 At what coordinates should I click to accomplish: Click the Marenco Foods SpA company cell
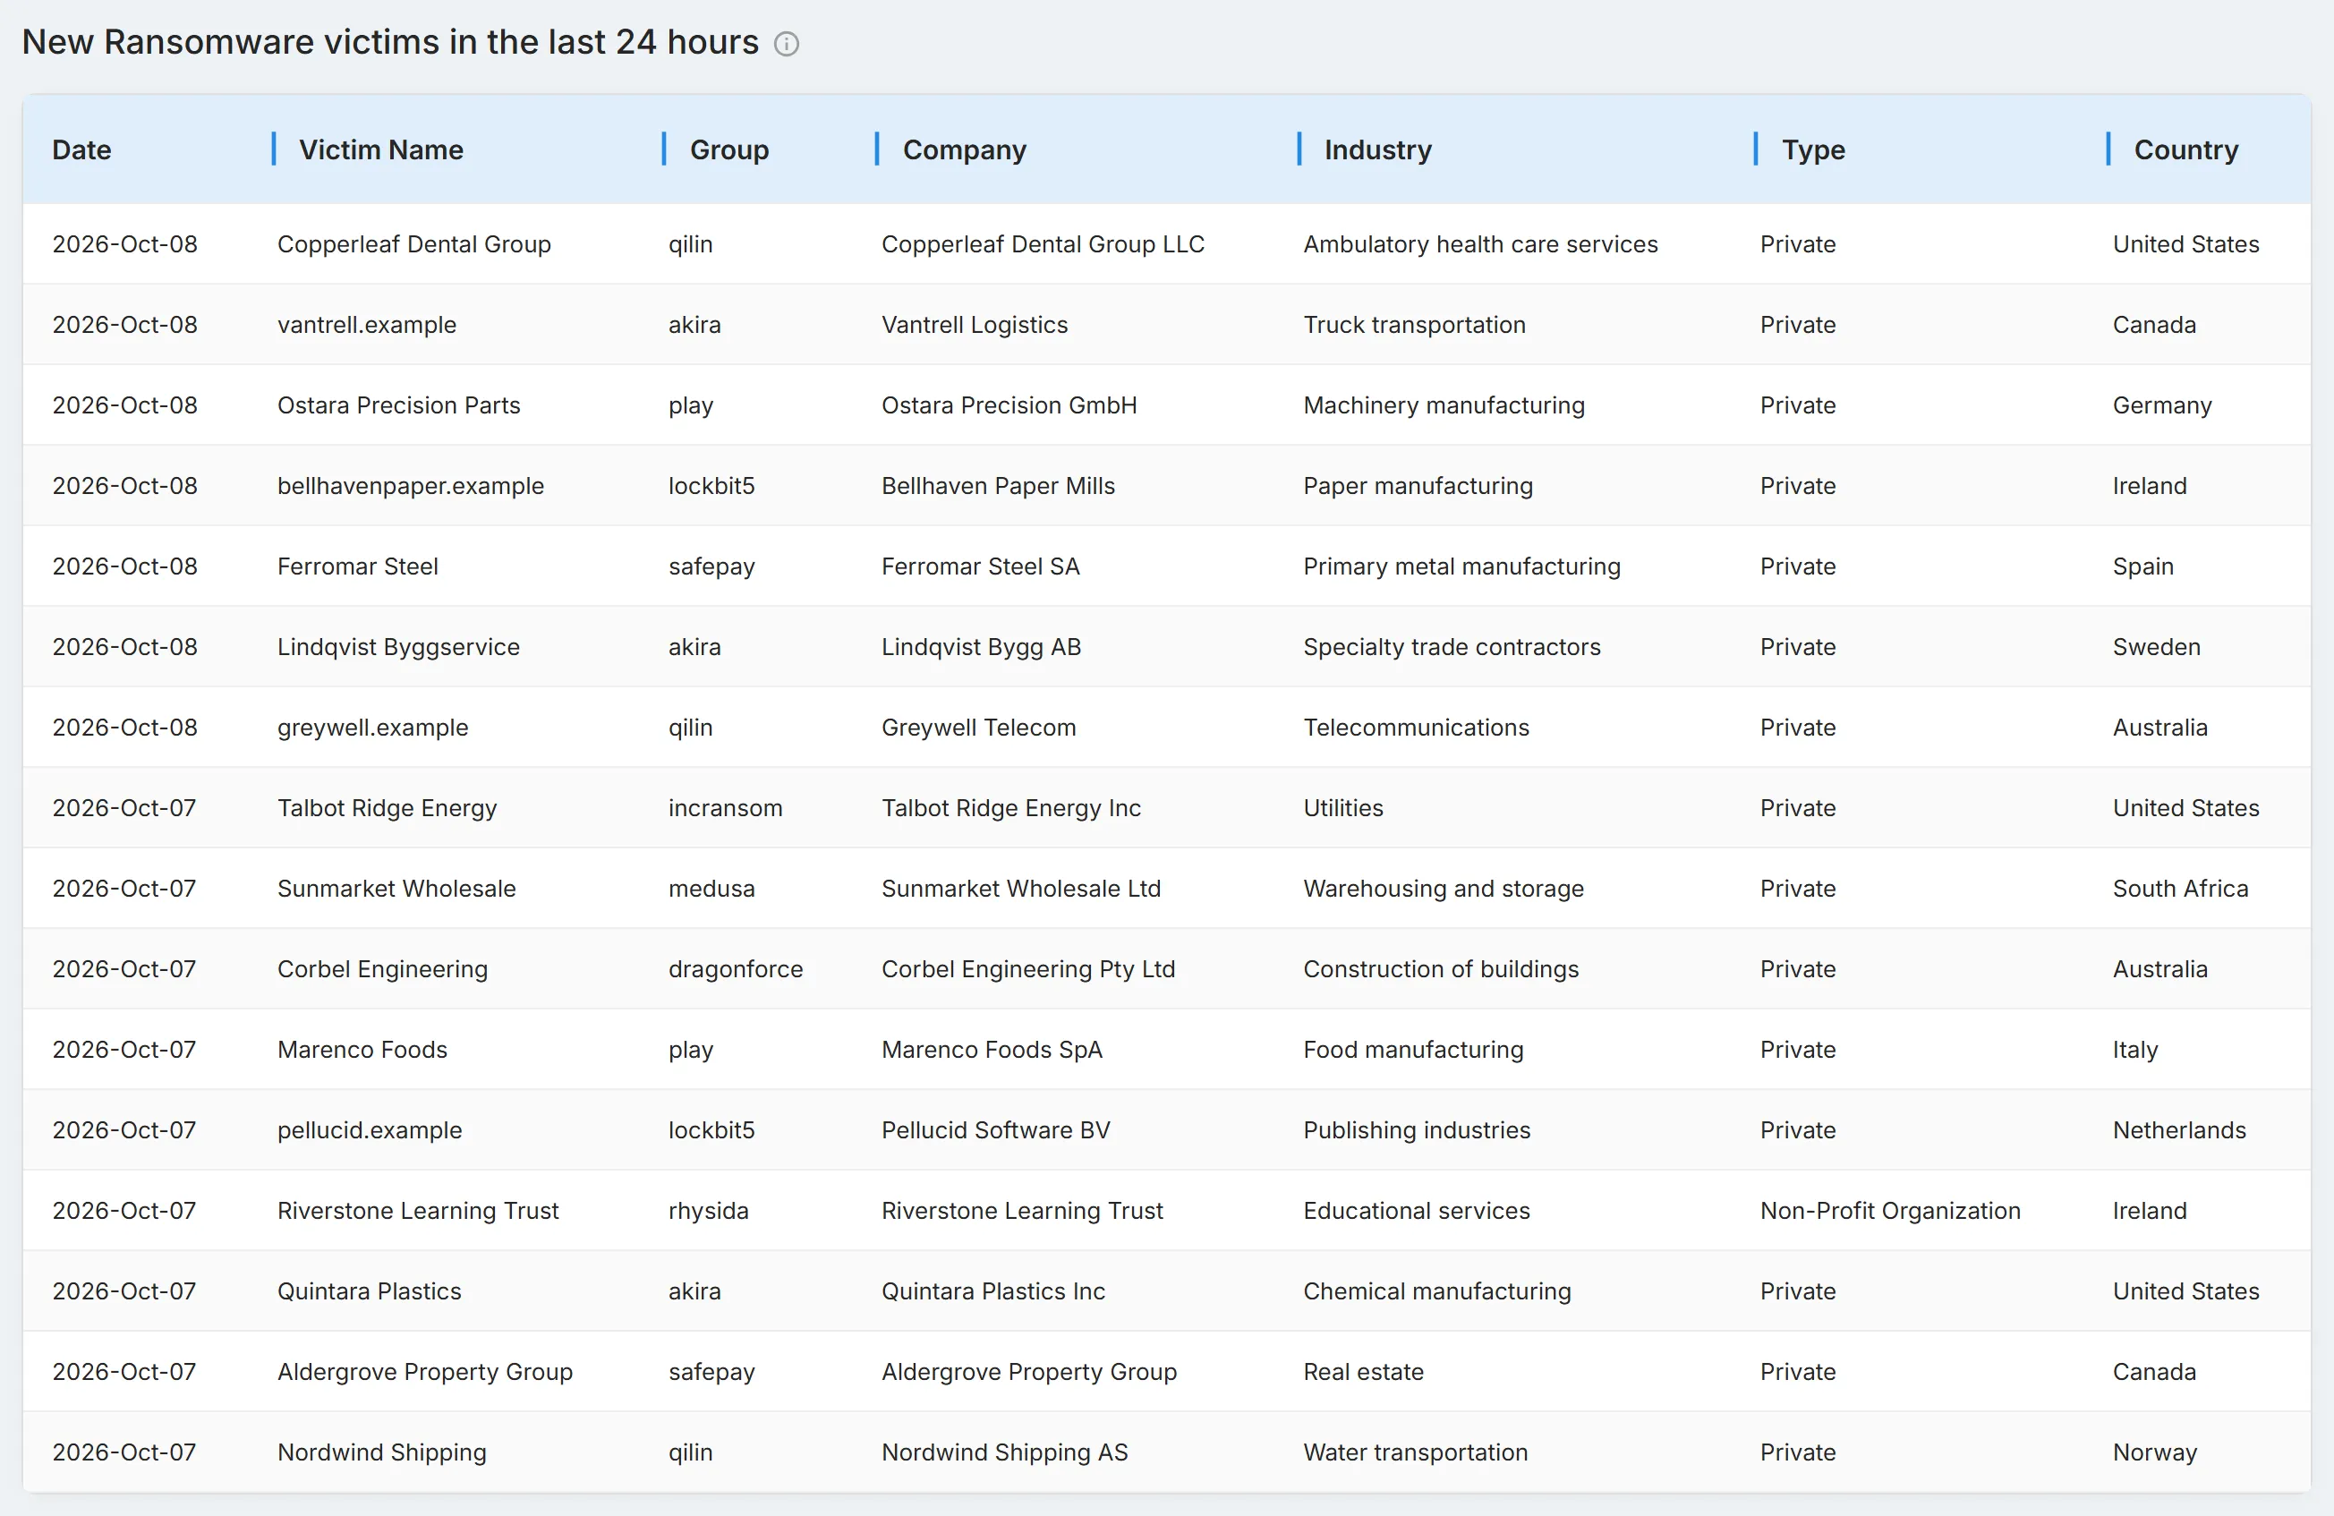click(992, 1049)
